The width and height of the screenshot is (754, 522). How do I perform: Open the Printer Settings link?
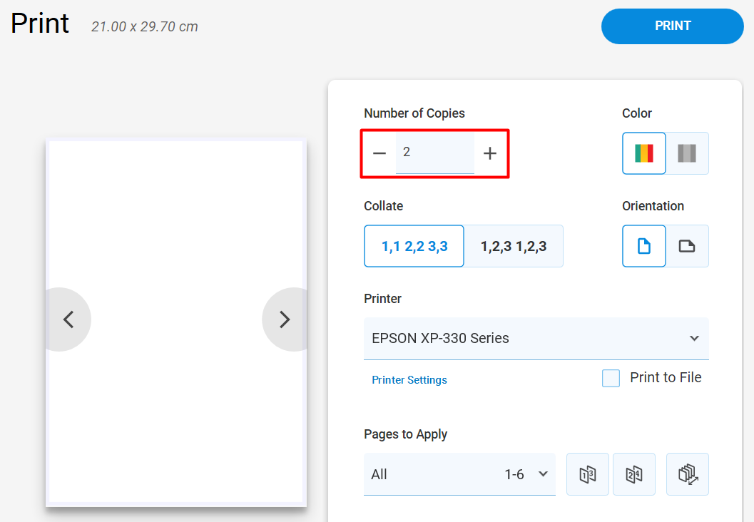tap(409, 379)
